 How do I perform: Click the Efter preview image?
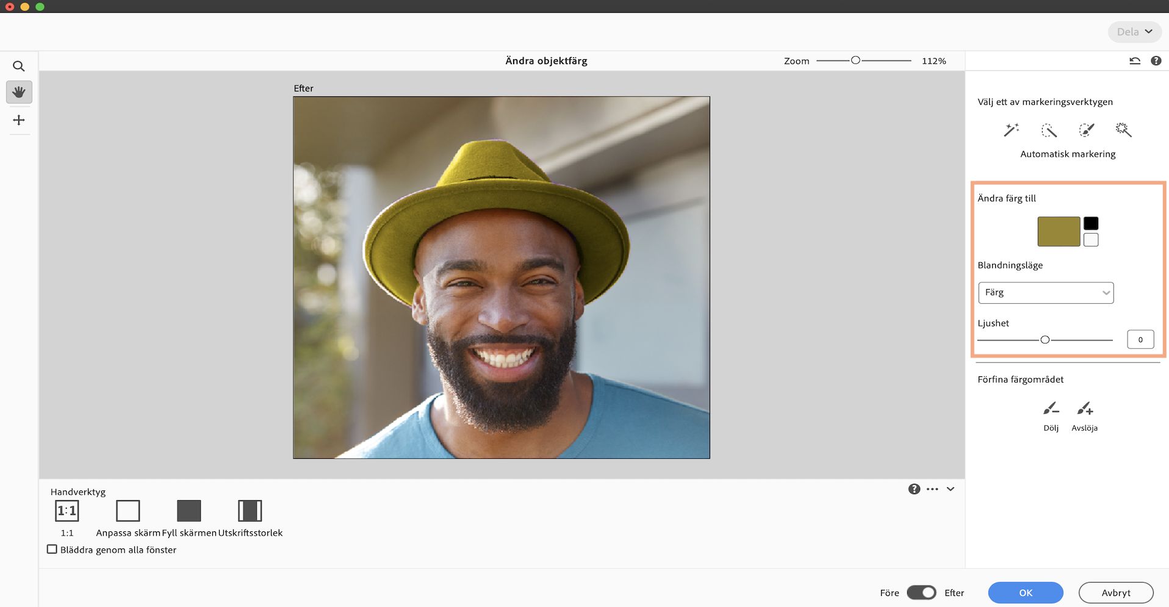tap(502, 278)
